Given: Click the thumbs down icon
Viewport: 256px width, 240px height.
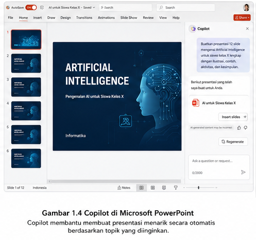Looking at the screenshot, I should coord(246,128).
